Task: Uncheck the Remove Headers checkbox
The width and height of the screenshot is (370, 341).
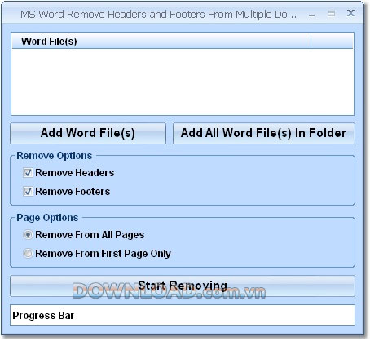Action: (x=28, y=173)
